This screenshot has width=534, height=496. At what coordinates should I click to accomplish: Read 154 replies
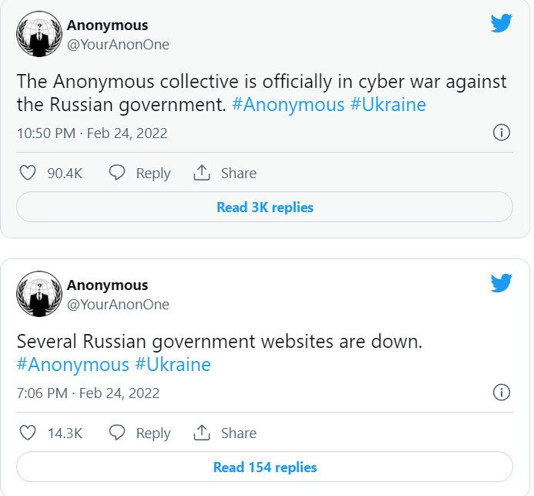(264, 467)
